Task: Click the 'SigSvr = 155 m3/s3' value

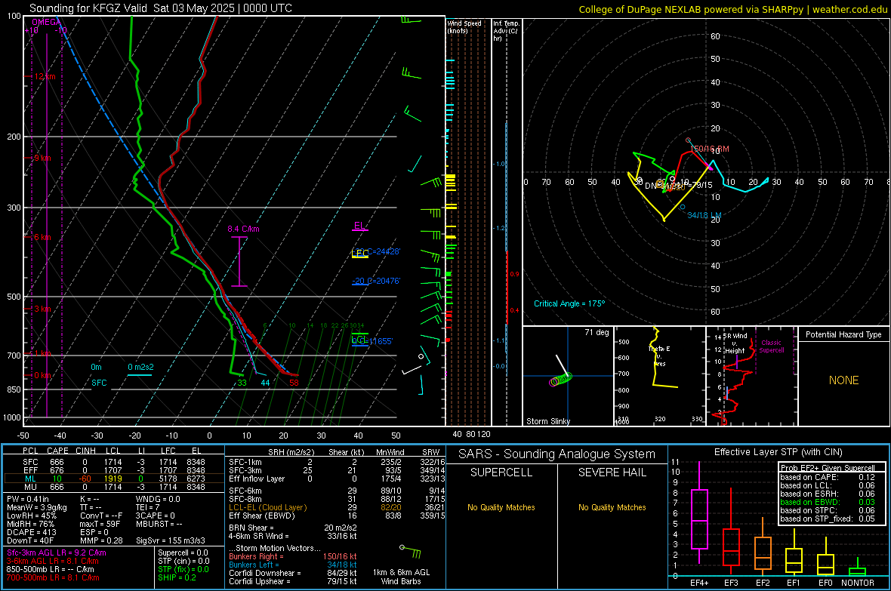Action: tap(171, 540)
